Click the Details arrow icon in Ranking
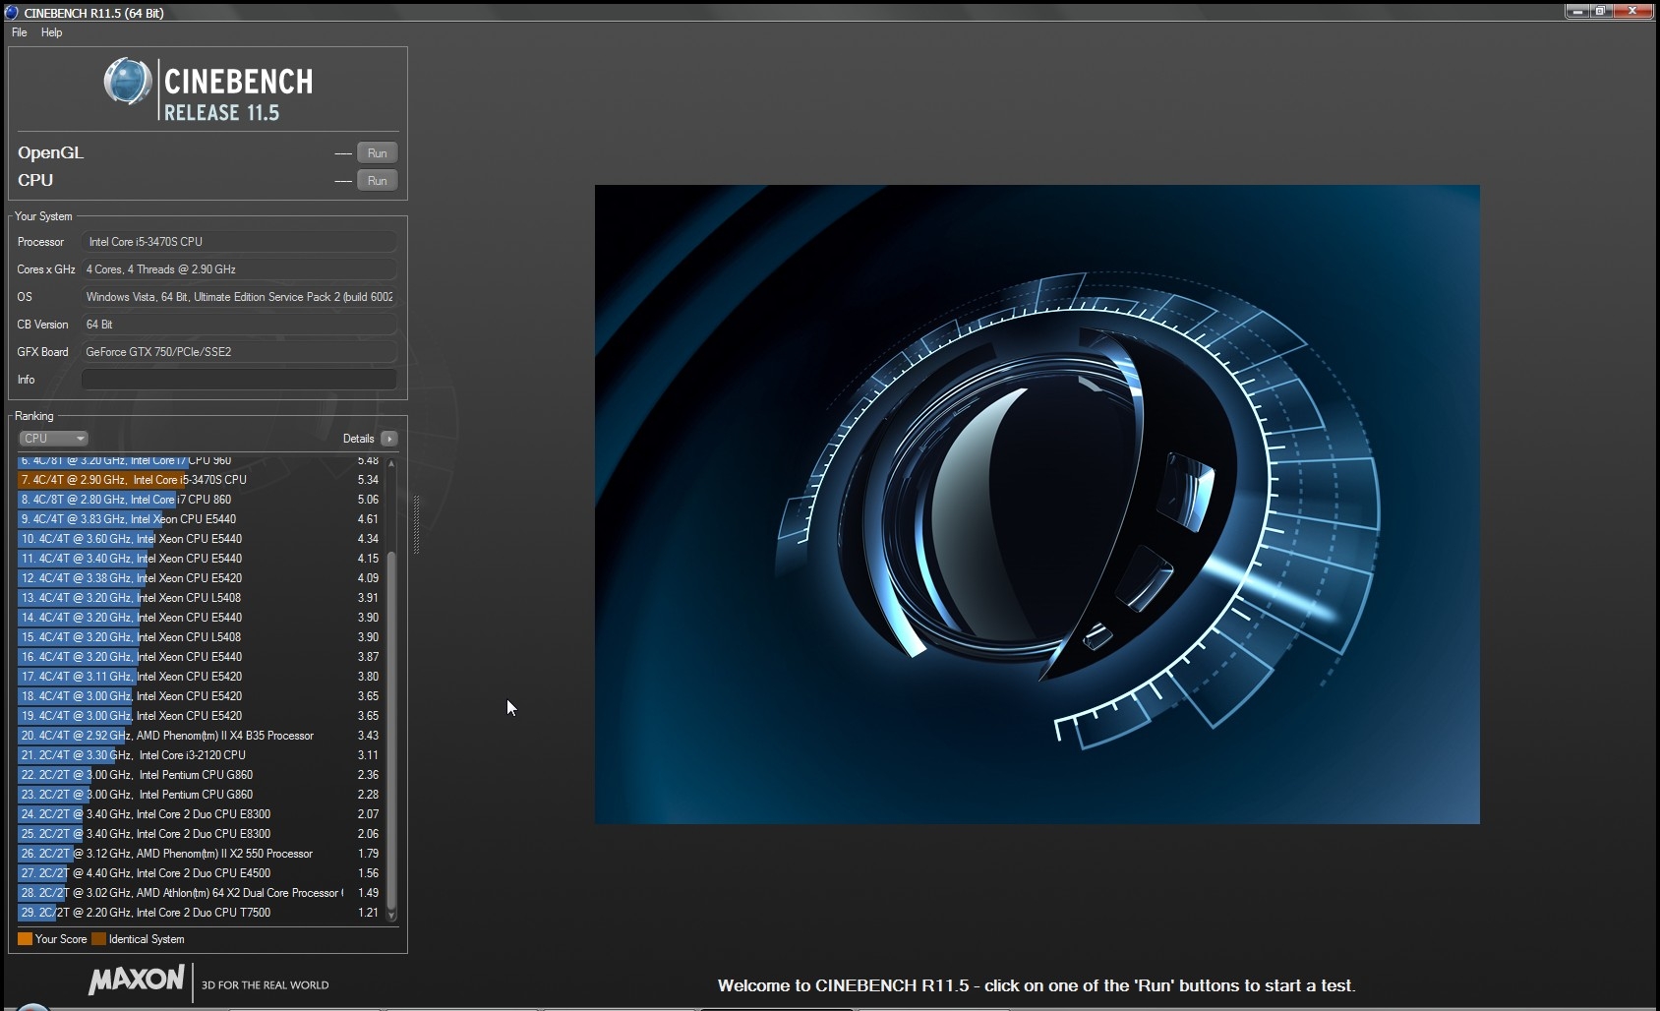The image size is (1660, 1011). [389, 439]
